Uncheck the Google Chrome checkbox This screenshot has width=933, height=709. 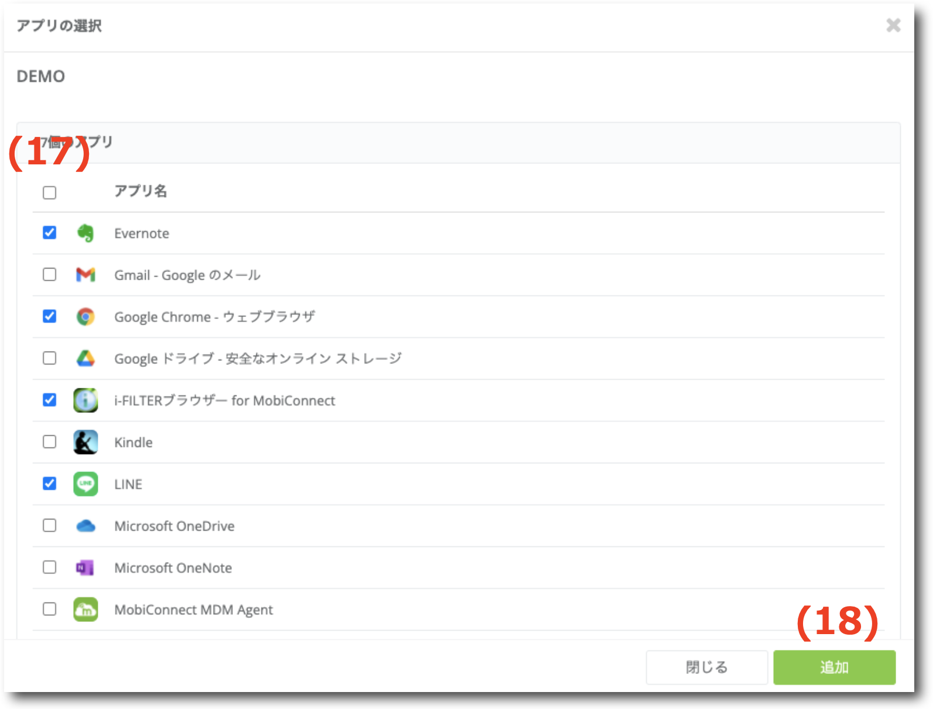50,316
